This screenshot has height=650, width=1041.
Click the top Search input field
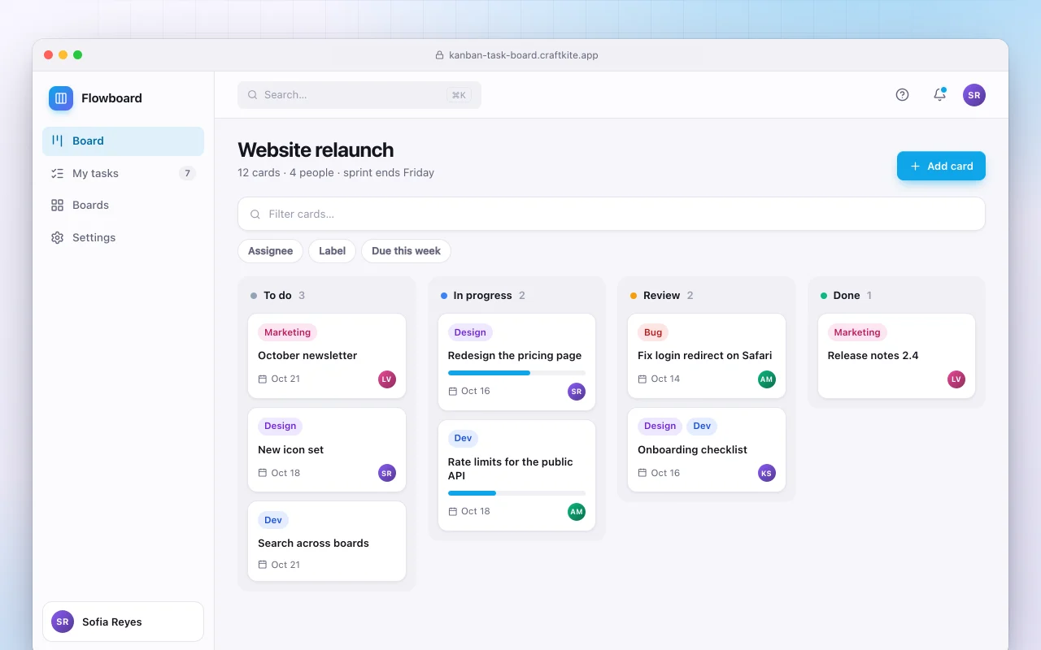pos(359,95)
